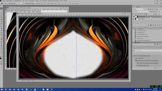The image size is (162, 91).
Task: Collapse the previous-version styles top folder
Action: pos(133,56)
